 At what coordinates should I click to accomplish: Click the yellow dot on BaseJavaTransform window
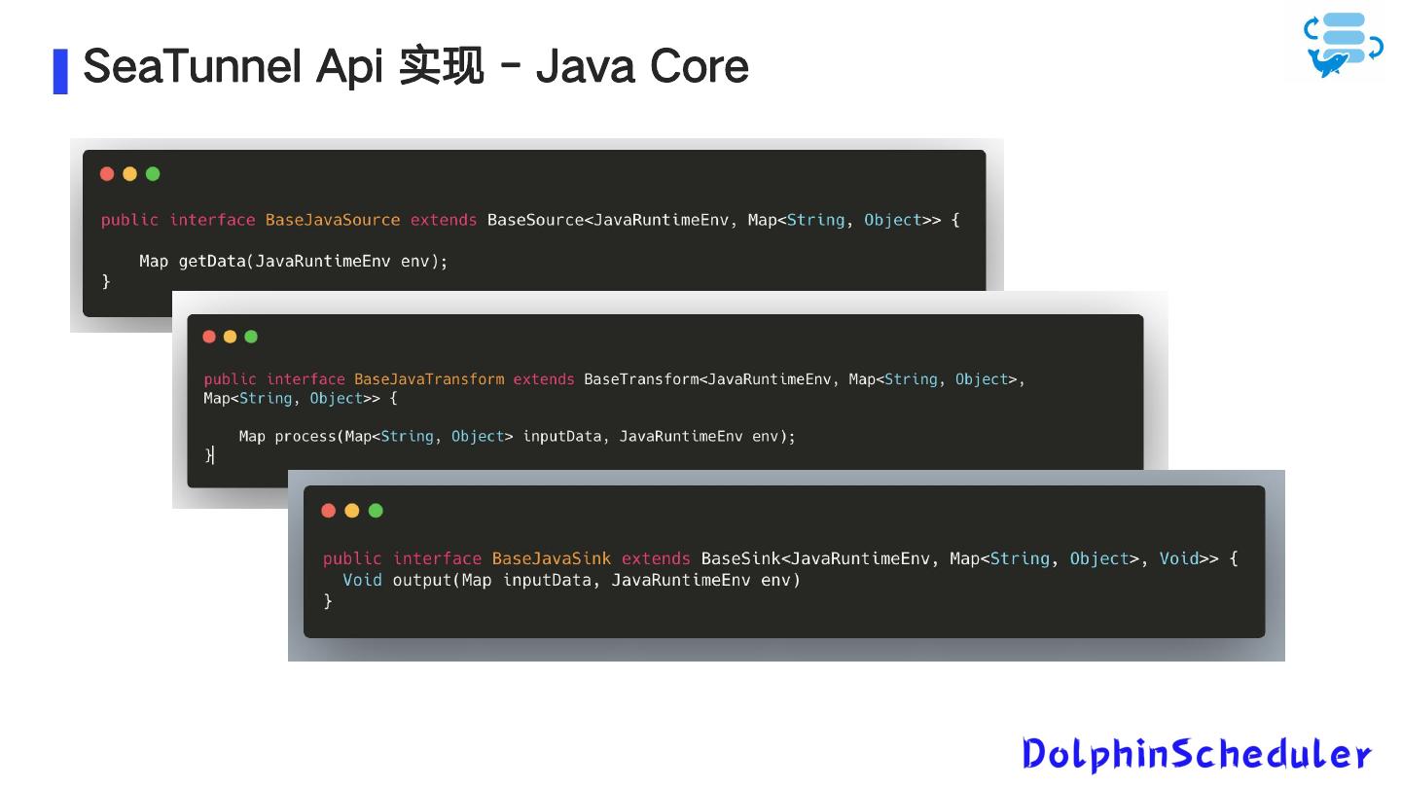click(231, 337)
